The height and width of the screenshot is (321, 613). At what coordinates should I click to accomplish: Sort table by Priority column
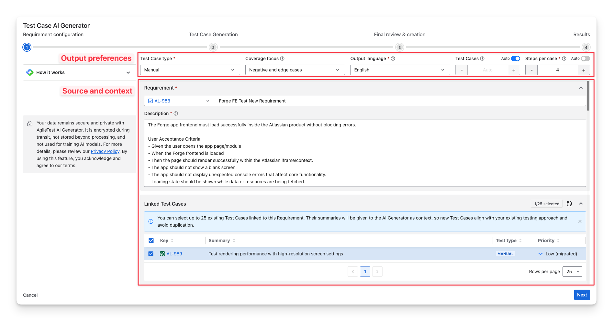(558, 241)
